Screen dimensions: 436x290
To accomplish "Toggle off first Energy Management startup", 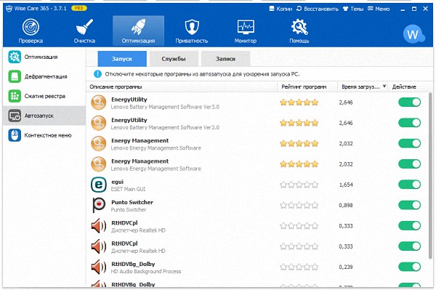I will point(410,143).
